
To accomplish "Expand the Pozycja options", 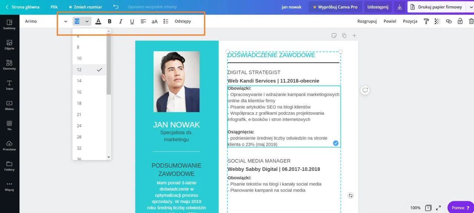I will (x=410, y=21).
